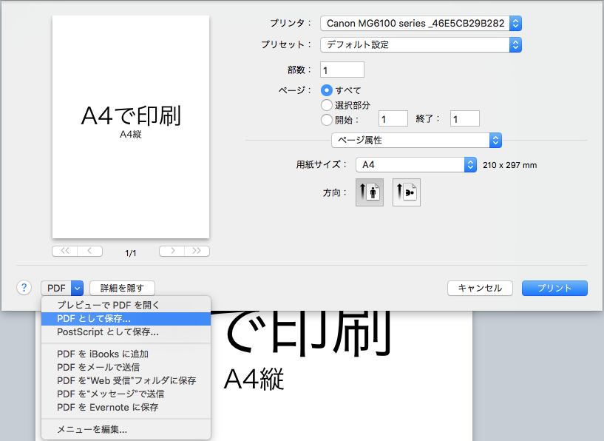This screenshot has height=441, width=604.
Task: Open the プリセット デフォルト設定 dropdown
Action: coord(421,44)
